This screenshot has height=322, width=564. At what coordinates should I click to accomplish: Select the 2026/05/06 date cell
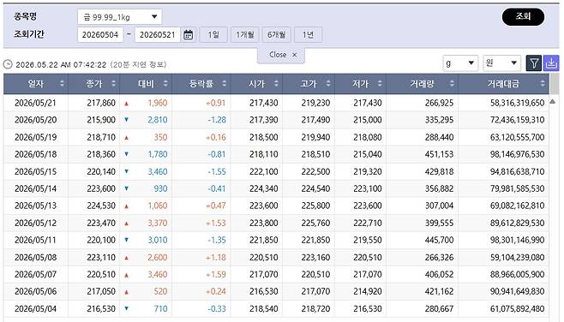36,291
